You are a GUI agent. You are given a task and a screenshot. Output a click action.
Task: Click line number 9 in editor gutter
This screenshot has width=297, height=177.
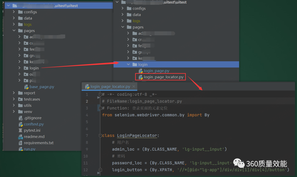tap(87, 149)
